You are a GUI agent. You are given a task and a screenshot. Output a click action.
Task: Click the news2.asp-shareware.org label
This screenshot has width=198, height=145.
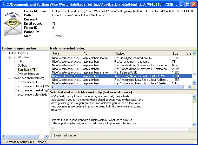pos(29,78)
